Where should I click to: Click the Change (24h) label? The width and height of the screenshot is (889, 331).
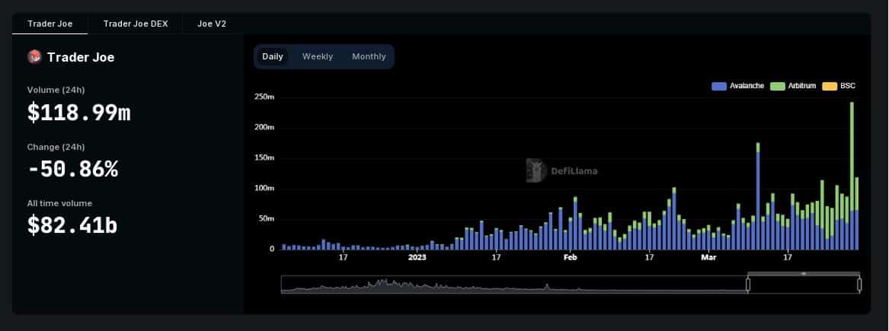pyautogui.click(x=56, y=148)
